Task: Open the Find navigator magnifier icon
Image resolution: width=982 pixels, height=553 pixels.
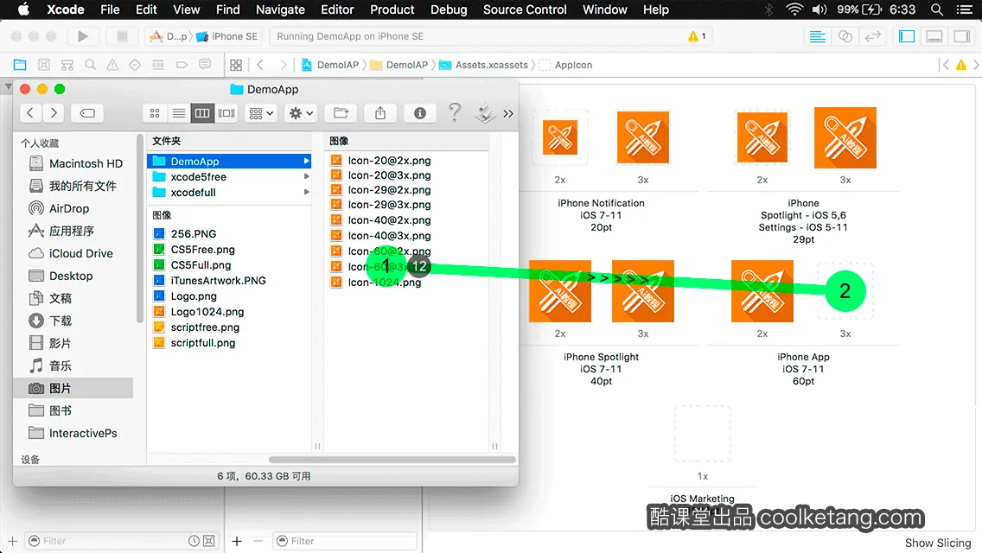Action: [x=90, y=65]
